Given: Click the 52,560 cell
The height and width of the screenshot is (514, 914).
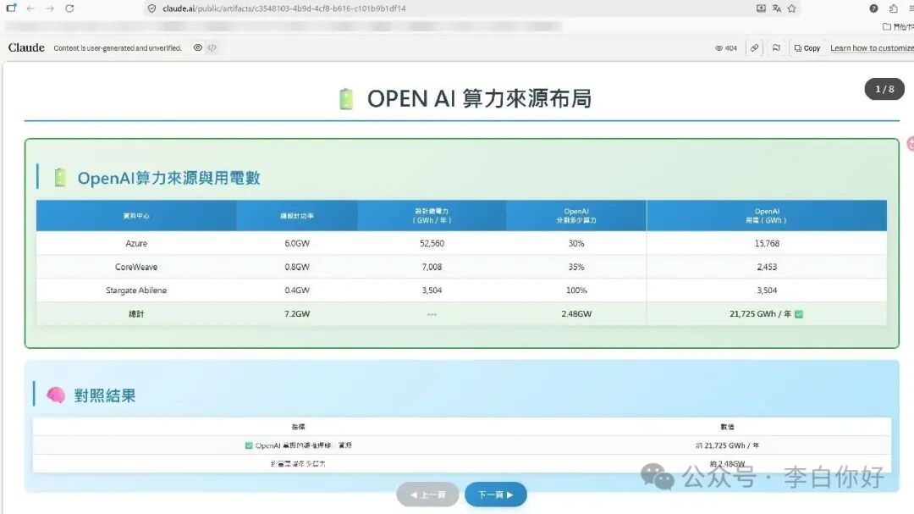Looking at the screenshot, I should pyautogui.click(x=432, y=243).
